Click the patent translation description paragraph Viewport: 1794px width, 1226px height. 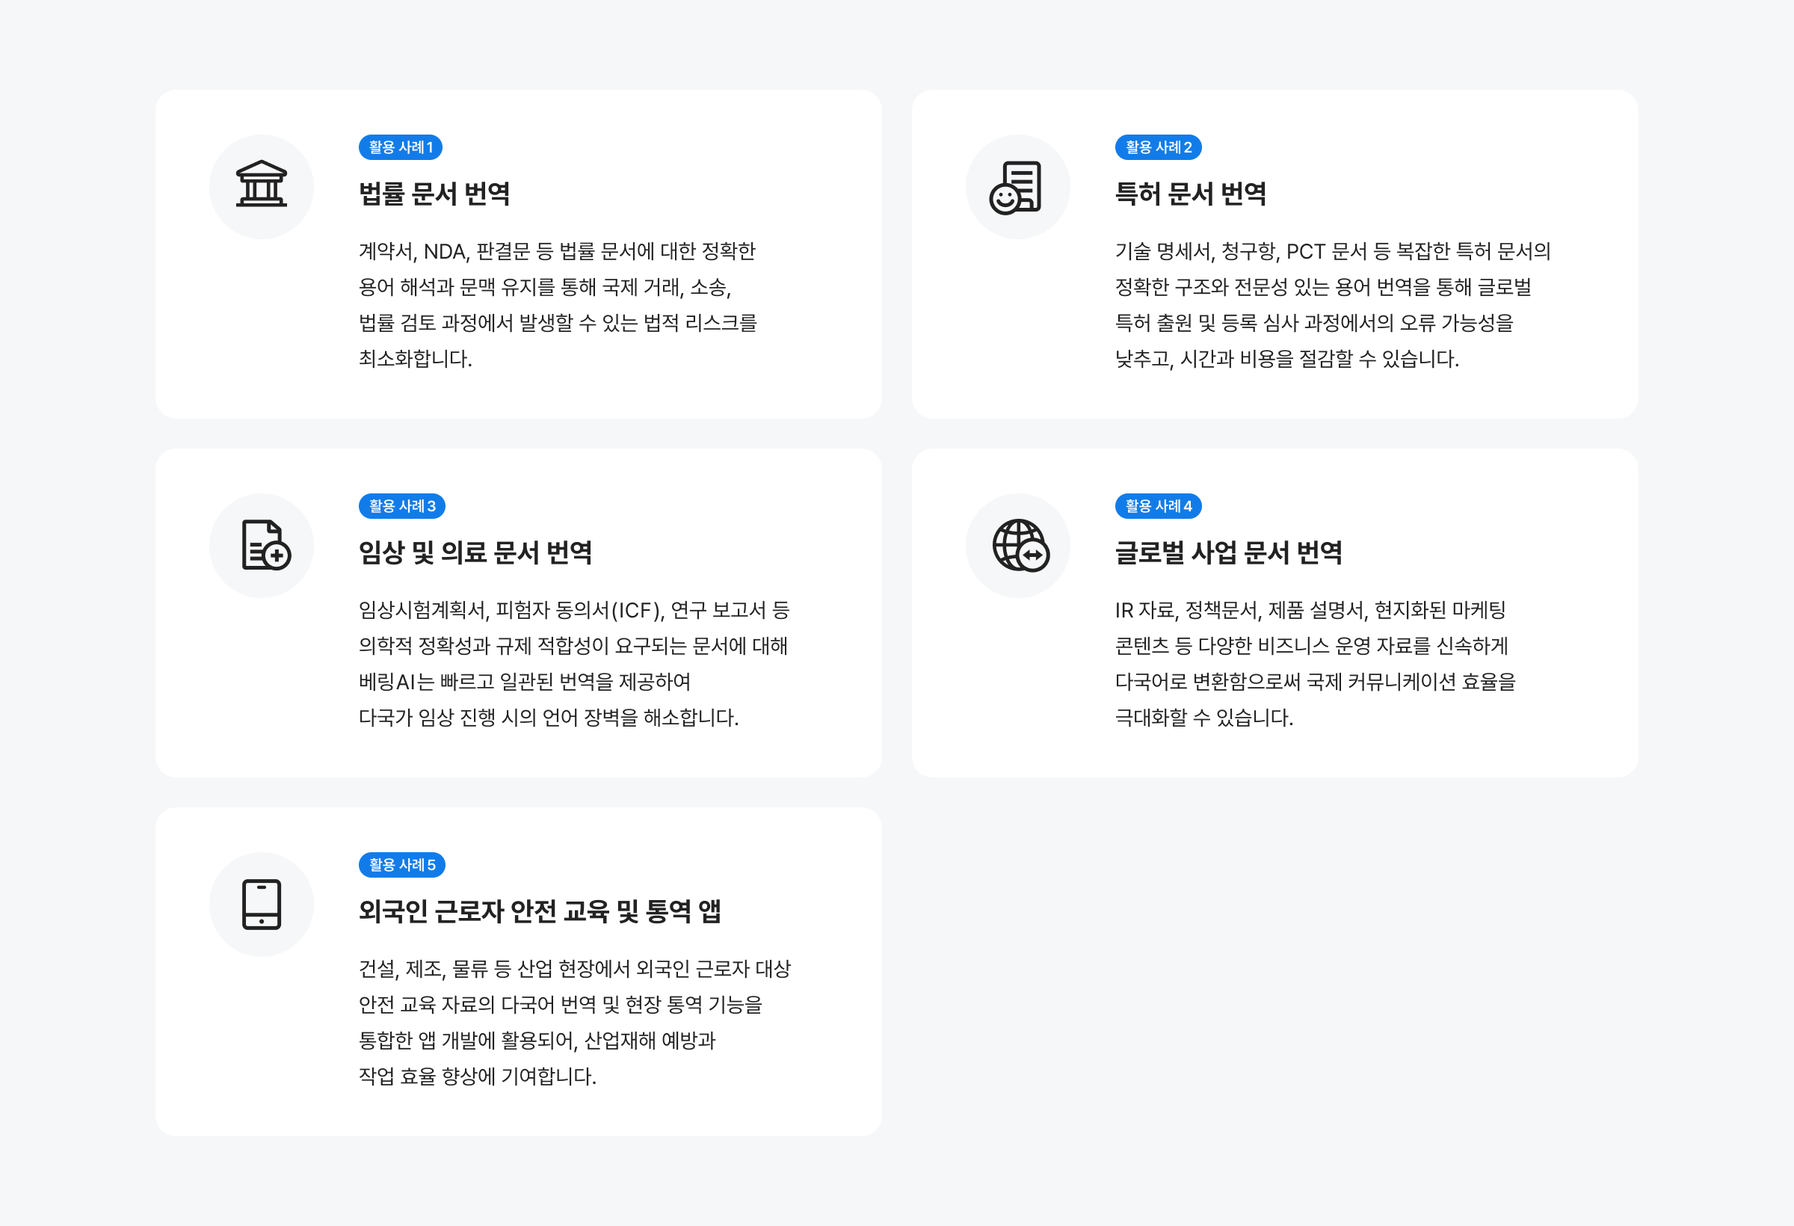[1331, 305]
